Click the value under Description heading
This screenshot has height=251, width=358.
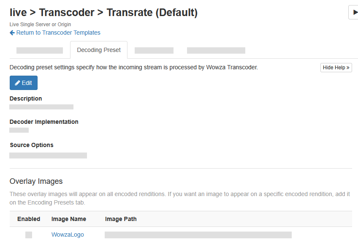[x=41, y=107]
